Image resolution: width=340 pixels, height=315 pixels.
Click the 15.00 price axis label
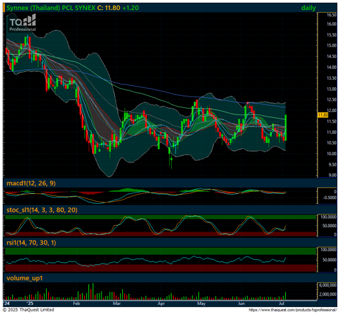(x=331, y=45)
